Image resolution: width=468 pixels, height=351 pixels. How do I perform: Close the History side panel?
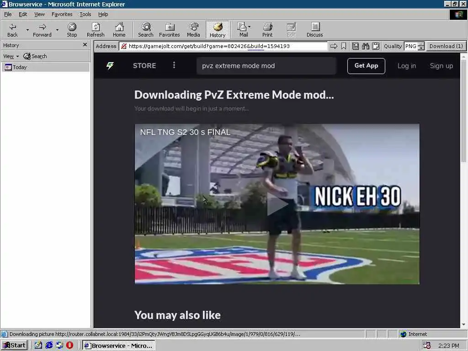[x=85, y=45]
